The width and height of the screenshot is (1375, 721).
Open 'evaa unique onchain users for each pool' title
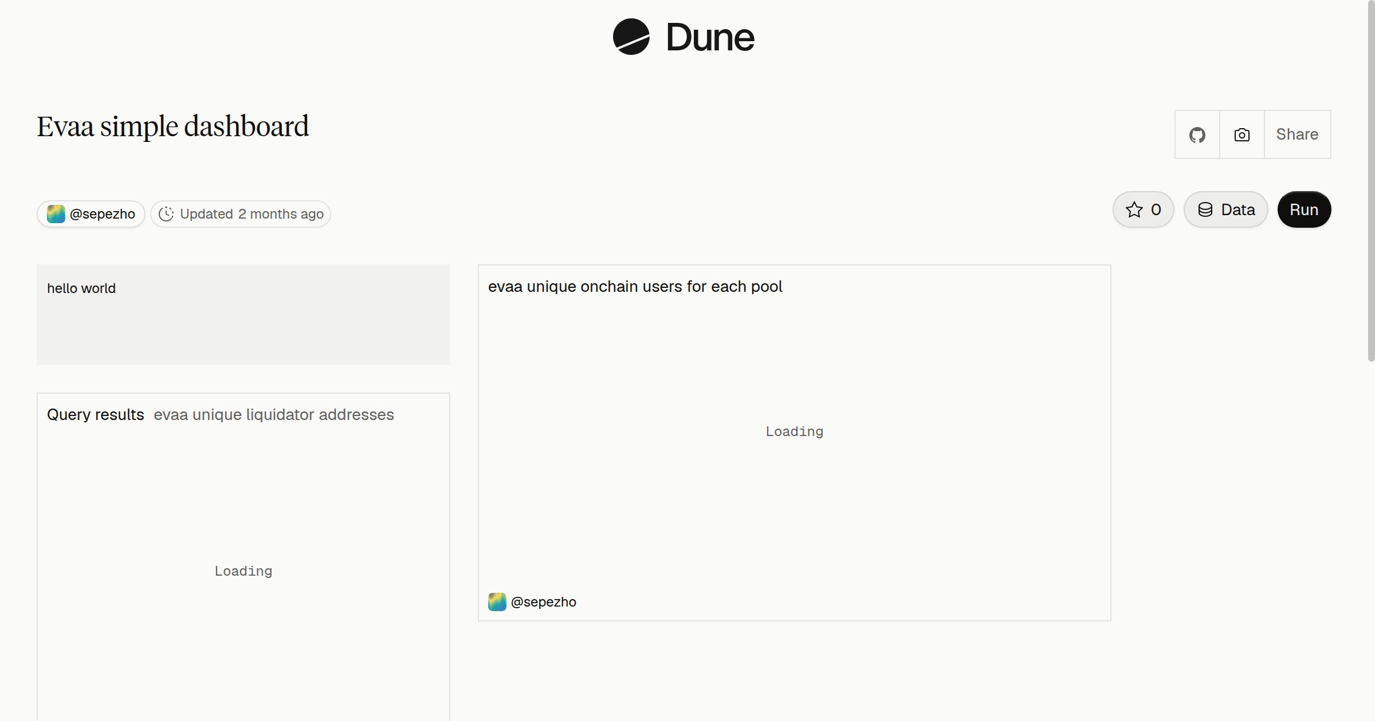pos(635,287)
